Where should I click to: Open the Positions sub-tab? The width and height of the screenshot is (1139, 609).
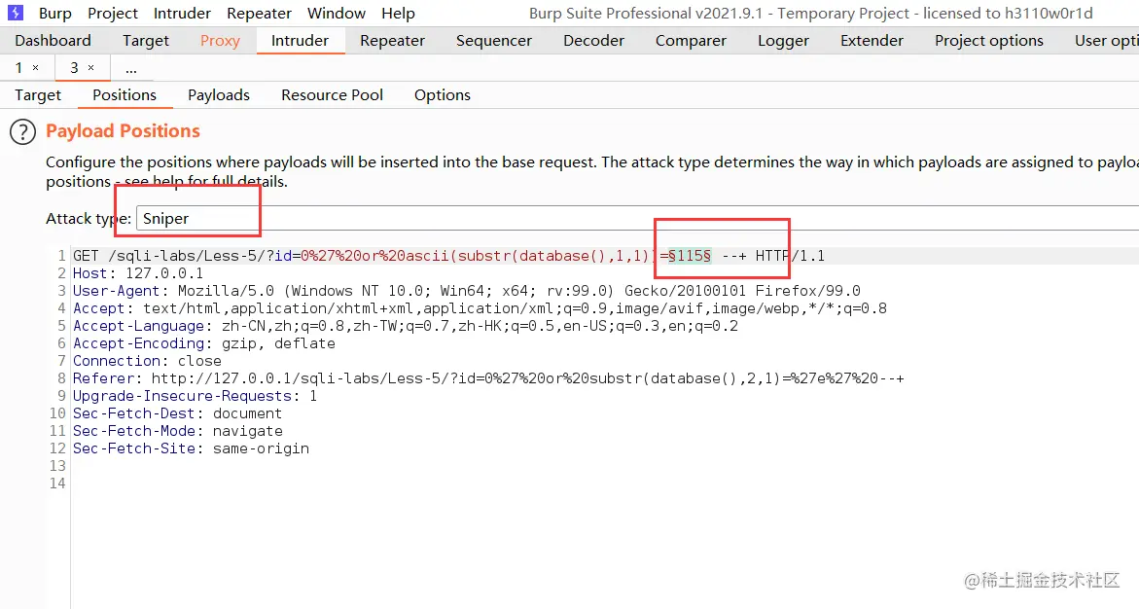125,95
